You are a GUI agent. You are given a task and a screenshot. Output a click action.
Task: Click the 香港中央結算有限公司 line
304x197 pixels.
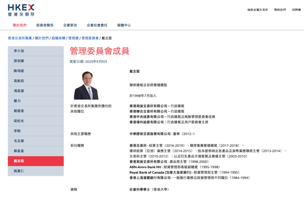point(172,117)
